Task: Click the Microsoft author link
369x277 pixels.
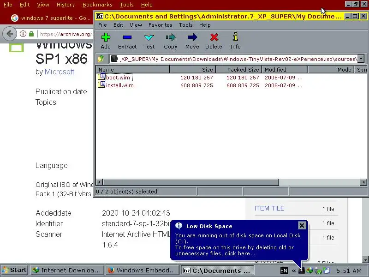Action: point(60,72)
